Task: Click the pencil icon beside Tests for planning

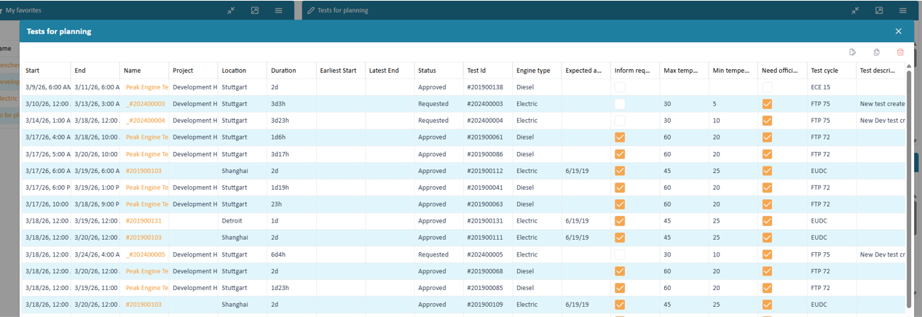Action: tap(311, 10)
